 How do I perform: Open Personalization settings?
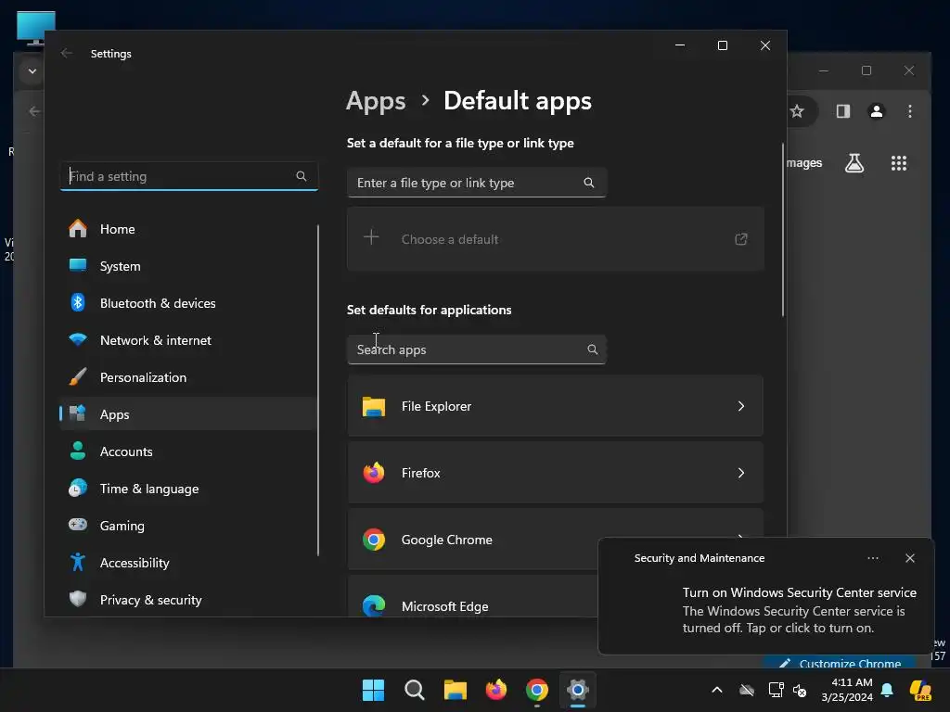tap(187, 377)
